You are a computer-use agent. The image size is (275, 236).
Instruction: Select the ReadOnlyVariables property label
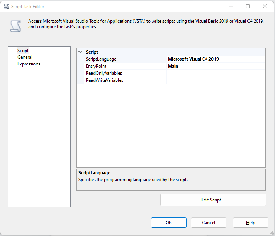(x=104, y=73)
